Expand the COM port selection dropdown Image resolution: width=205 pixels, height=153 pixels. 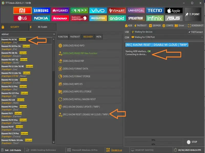pos(202,37)
